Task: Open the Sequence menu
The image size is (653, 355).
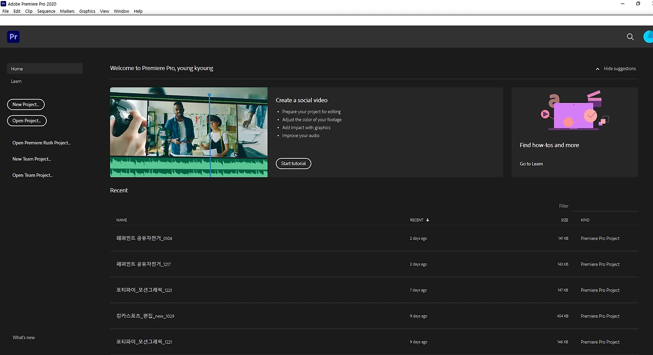Action: pos(46,11)
